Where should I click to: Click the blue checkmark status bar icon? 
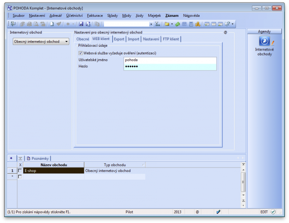pos(218,212)
